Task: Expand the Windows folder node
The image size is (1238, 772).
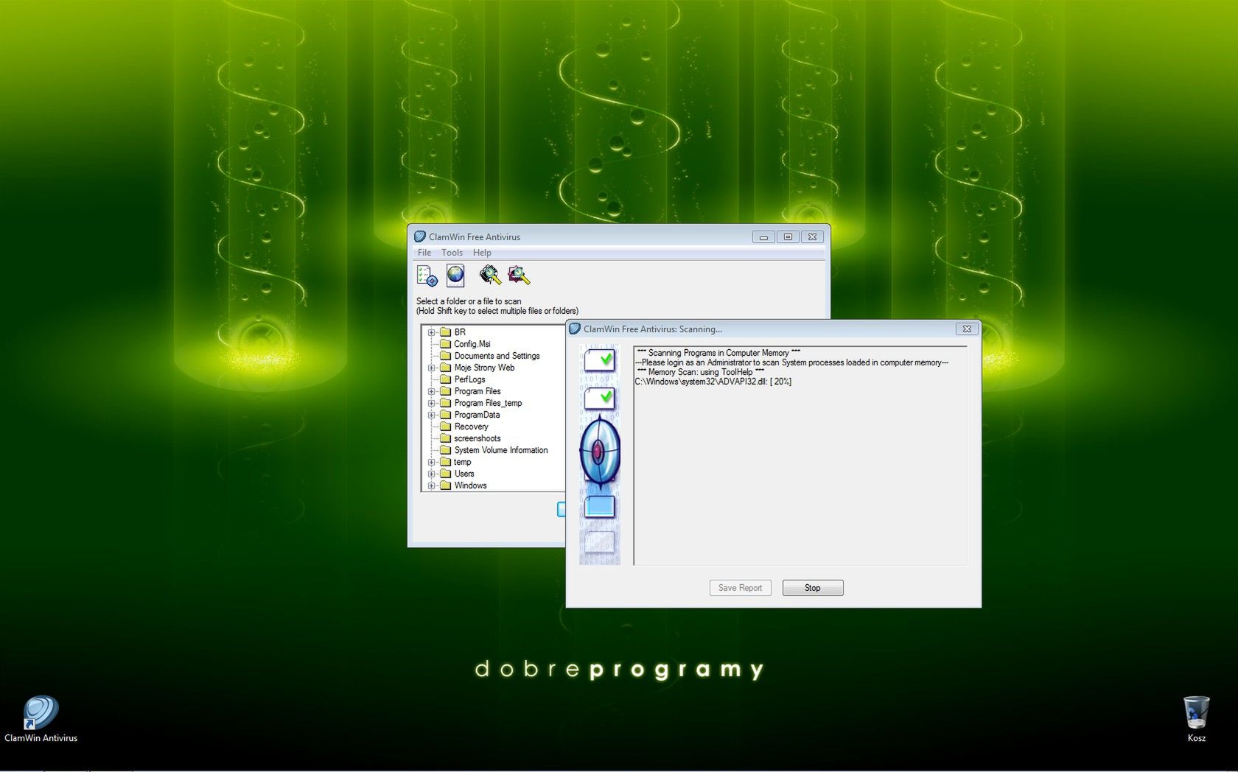Action: [431, 485]
